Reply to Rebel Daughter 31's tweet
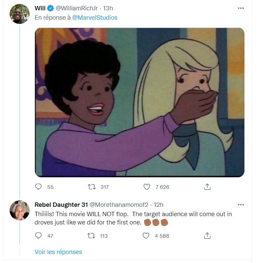This screenshot has width=259, height=263. click(x=39, y=236)
